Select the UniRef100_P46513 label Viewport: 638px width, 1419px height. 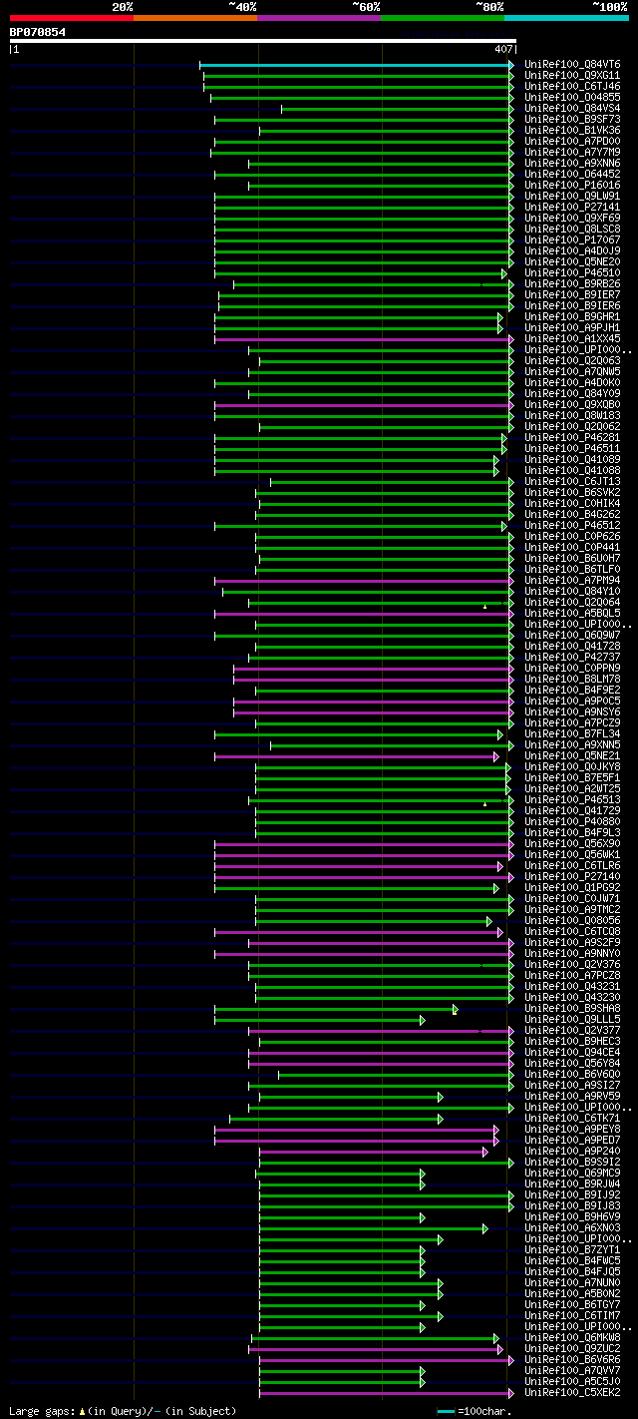pos(571,800)
